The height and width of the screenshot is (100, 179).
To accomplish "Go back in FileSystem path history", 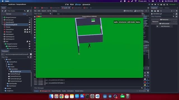I will click(2, 54).
